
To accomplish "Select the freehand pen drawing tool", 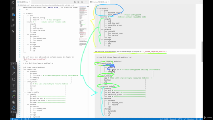I will pyautogui.click(x=14, y=68).
